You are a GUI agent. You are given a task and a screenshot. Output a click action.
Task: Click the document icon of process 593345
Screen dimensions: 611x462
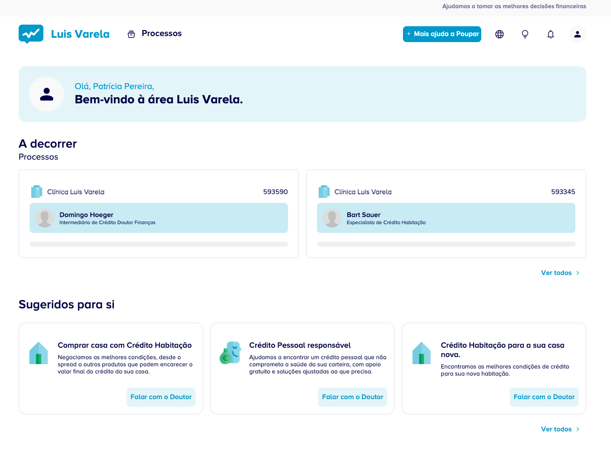pos(324,192)
